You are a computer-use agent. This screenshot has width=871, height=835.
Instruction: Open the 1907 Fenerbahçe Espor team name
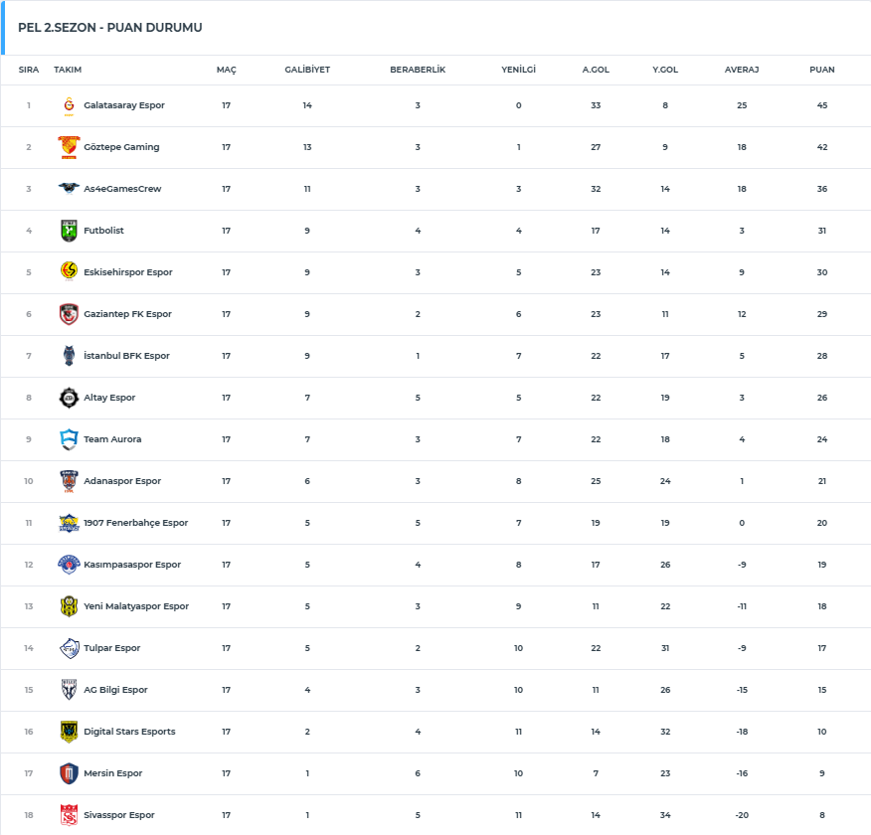(135, 523)
